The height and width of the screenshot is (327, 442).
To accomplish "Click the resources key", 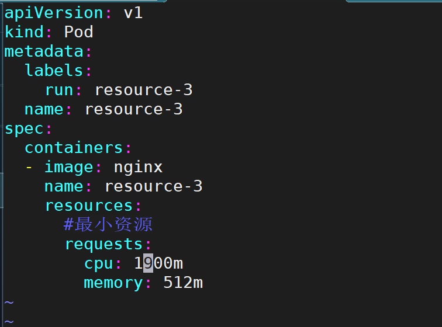I will coord(88,206).
